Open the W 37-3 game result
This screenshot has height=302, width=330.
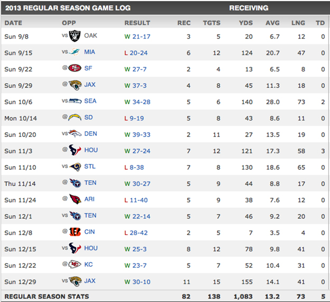[x=135, y=86]
